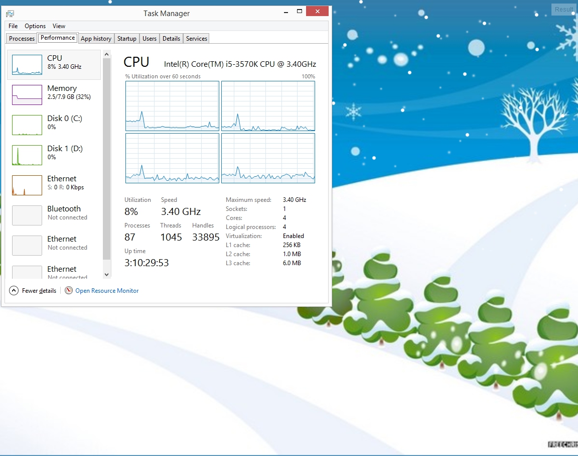The image size is (578, 456).
Task: Select Disk 0 (C:) graph icon
Action: pyautogui.click(x=27, y=125)
